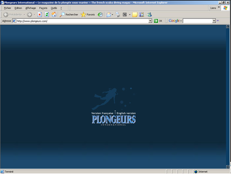
Task: Choose the English version link
Action: coord(126,113)
